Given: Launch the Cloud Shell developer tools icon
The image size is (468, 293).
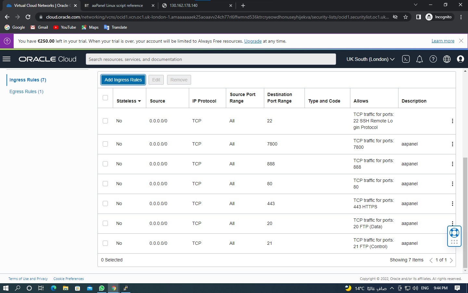Looking at the screenshot, I should tap(406, 59).
